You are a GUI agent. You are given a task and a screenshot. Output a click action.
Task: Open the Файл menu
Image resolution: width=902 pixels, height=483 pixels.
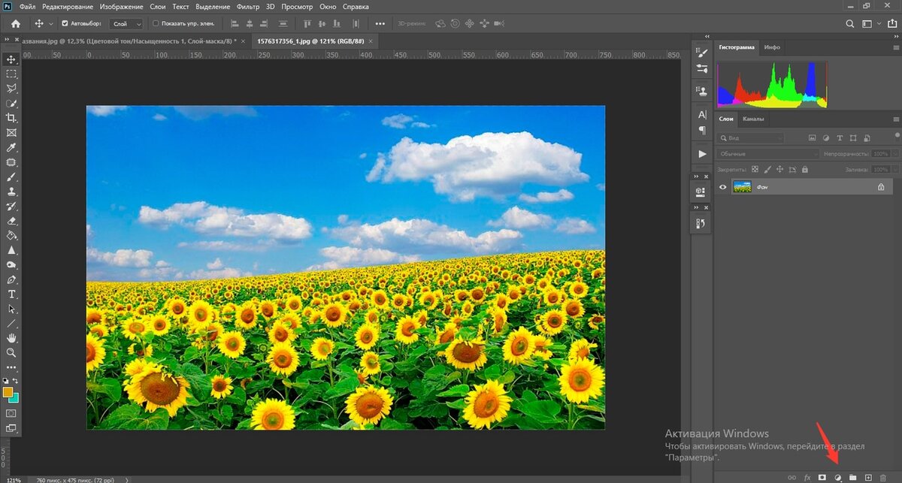[27, 6]
